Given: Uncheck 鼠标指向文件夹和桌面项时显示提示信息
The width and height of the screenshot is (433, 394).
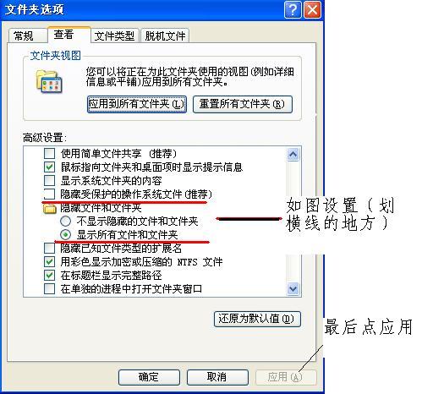Looking at the screenshot, I should [50, 167].
